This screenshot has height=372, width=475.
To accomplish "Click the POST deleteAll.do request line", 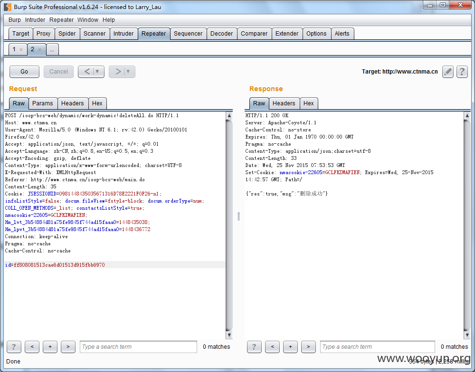I will [x=92, y=116].
